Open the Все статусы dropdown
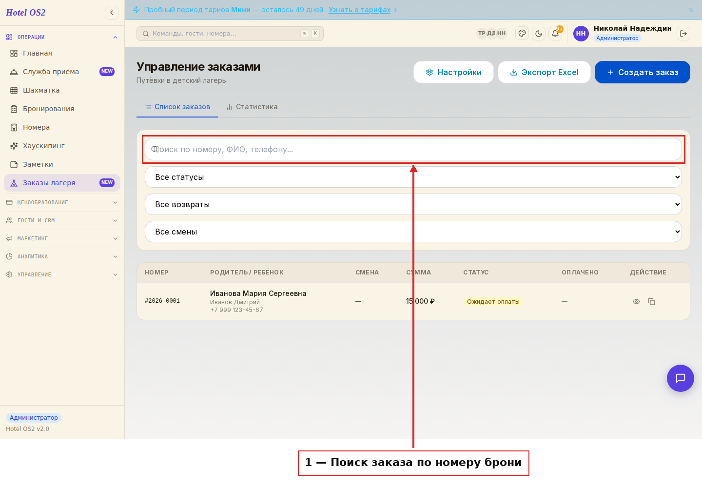Image resolution: width=702 pixels, height=487 pixels. (x=413, y=177)
